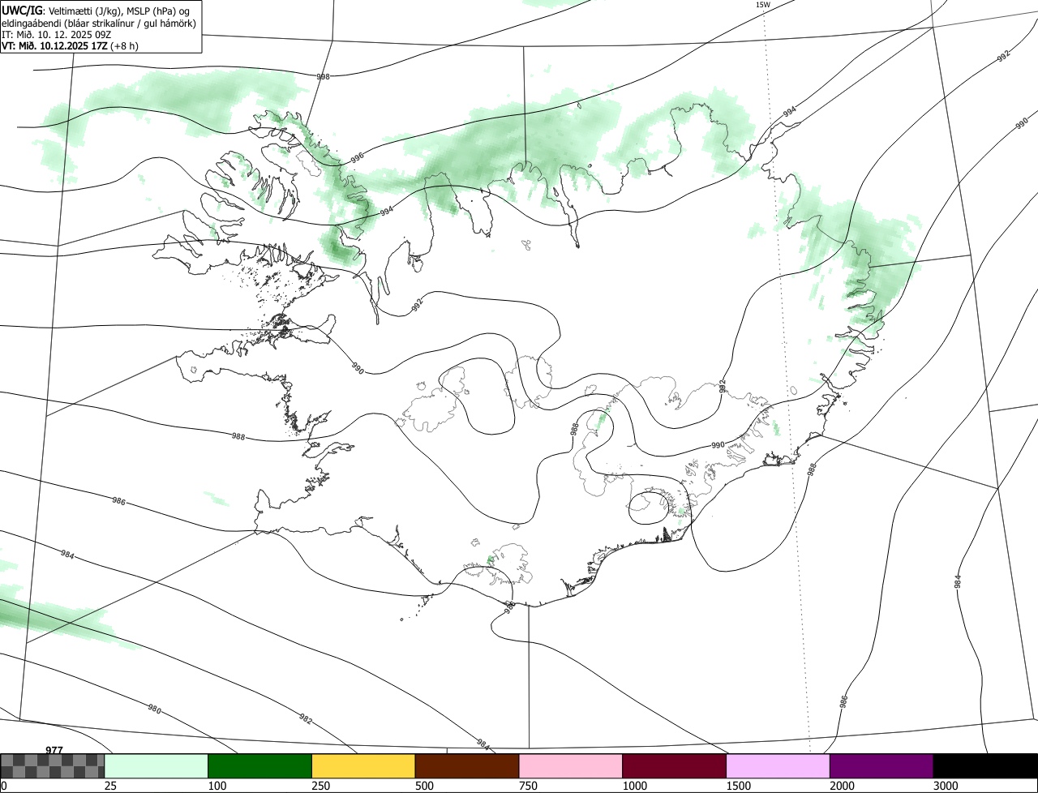The height and width of the screenshot is (793, 1038).
Task: Click the '996' isobar label
Action: 357,157
